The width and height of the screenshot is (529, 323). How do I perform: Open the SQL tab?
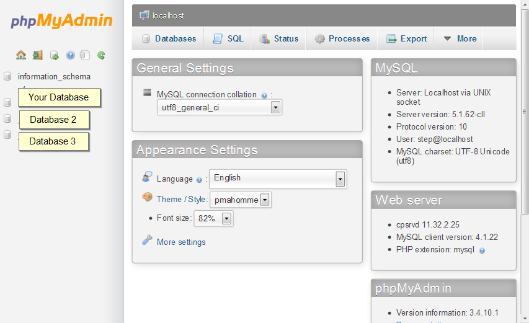228,38
